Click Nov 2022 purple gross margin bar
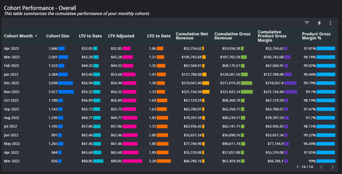The width and height of the screenshot is (342, 174). tap(290, 92)
